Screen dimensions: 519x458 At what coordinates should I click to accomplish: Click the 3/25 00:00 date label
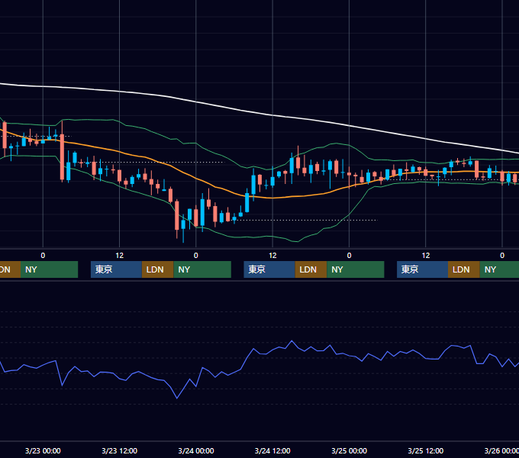(350, 450)
